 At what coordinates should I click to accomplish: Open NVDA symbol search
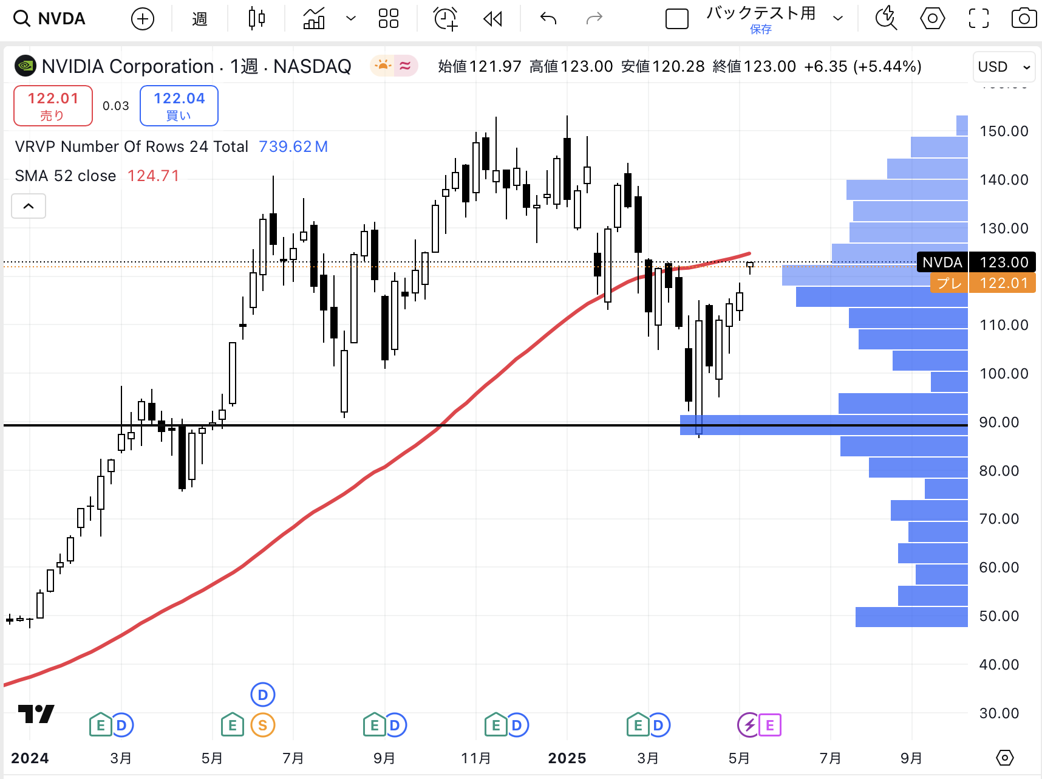click(50, 19)
